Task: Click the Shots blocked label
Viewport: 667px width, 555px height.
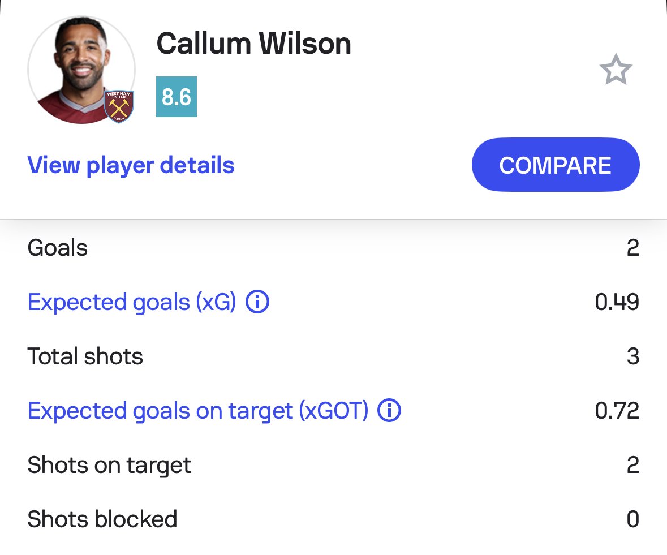Action: (102, 519)
